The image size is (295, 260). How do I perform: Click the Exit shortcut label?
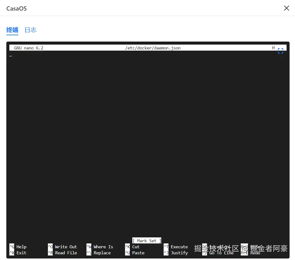21,253
